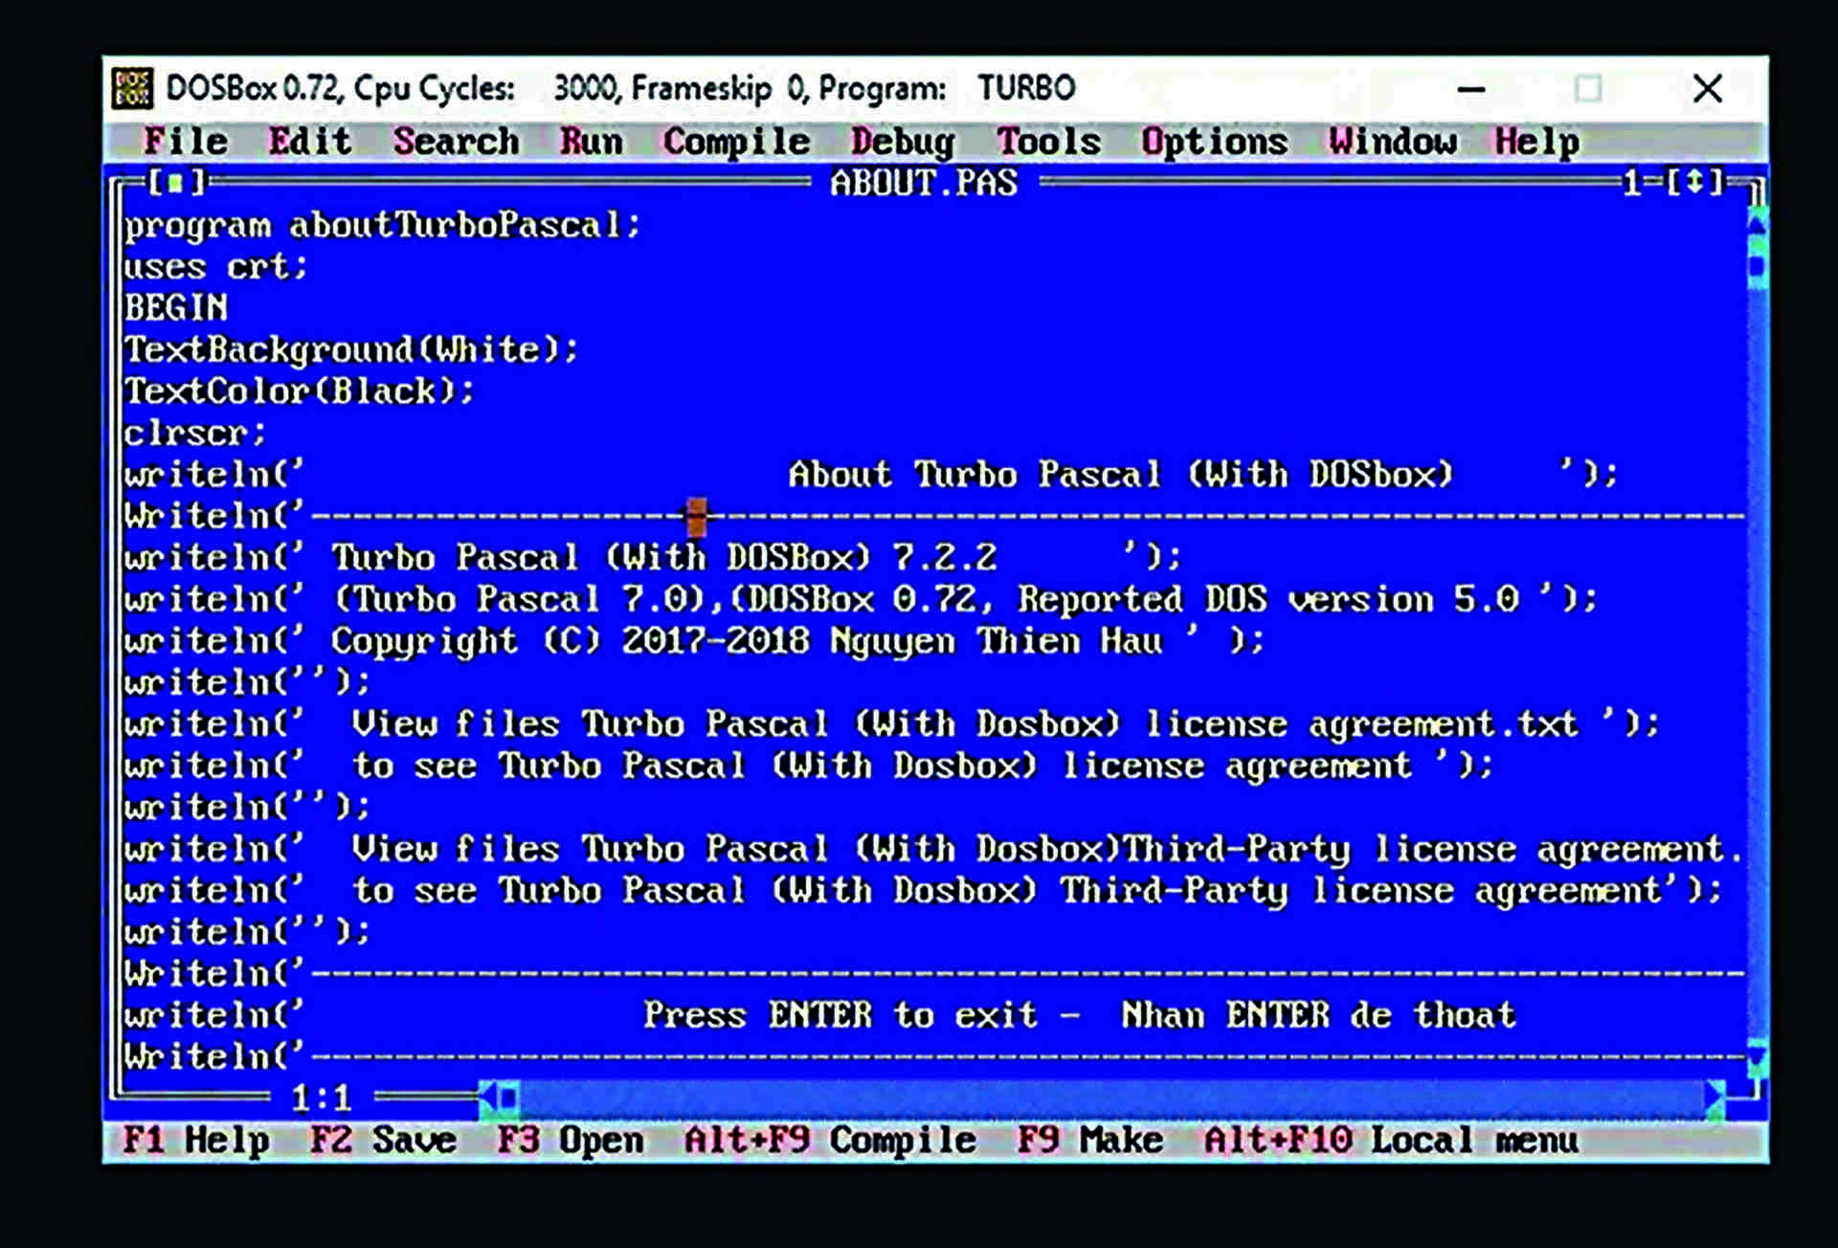Image resolution: width=1838 pixels, height=1248 pixels.
Task: Click Alt+F9 Compile in status bar
Action: tap(830, 1140)
